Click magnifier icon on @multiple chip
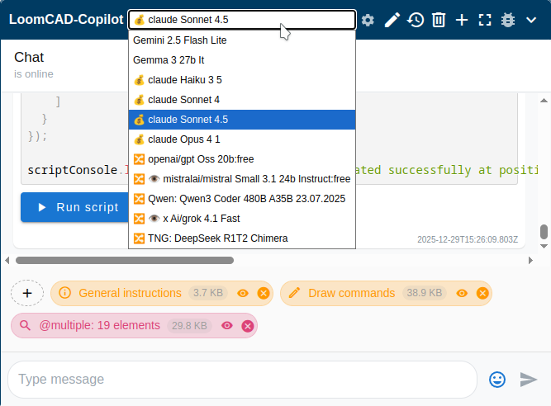 pyautogui.click(x=25, y=325)
